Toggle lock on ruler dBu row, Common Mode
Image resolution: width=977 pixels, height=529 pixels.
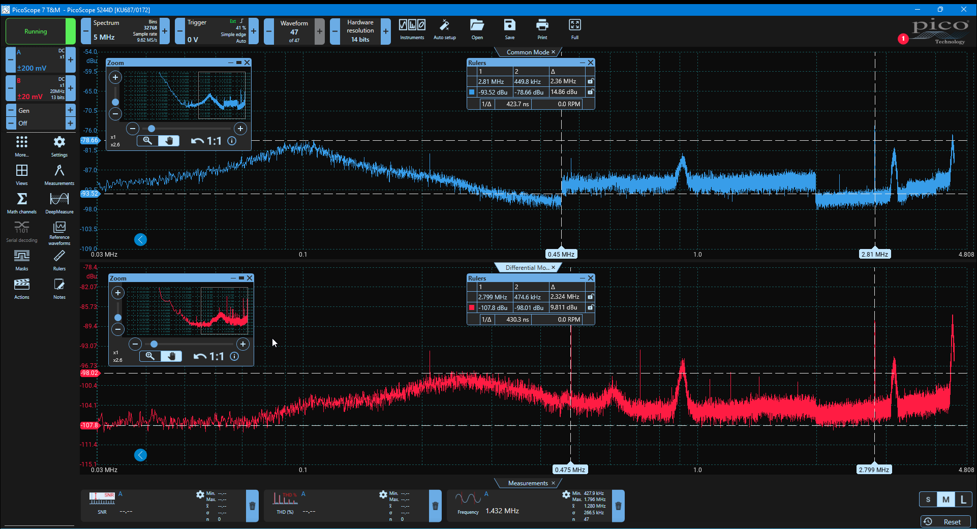[x=590, y=92]
